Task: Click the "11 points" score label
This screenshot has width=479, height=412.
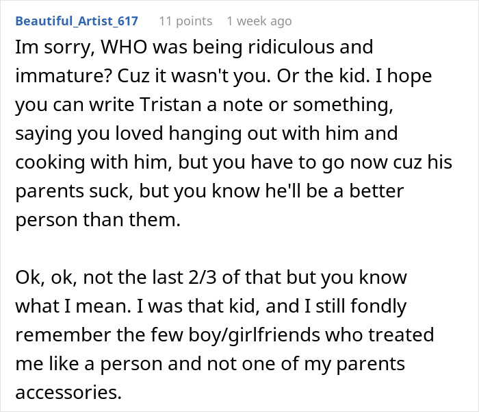Action: 185,21
